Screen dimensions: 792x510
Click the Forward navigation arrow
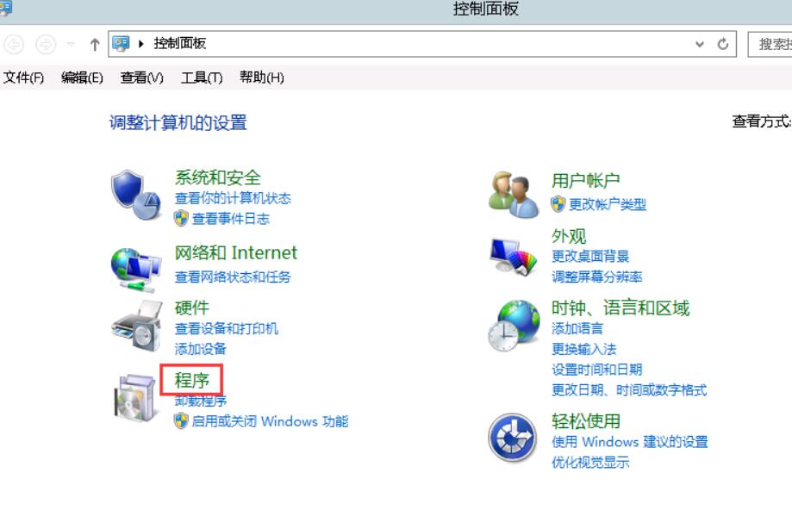click(46, 45)
